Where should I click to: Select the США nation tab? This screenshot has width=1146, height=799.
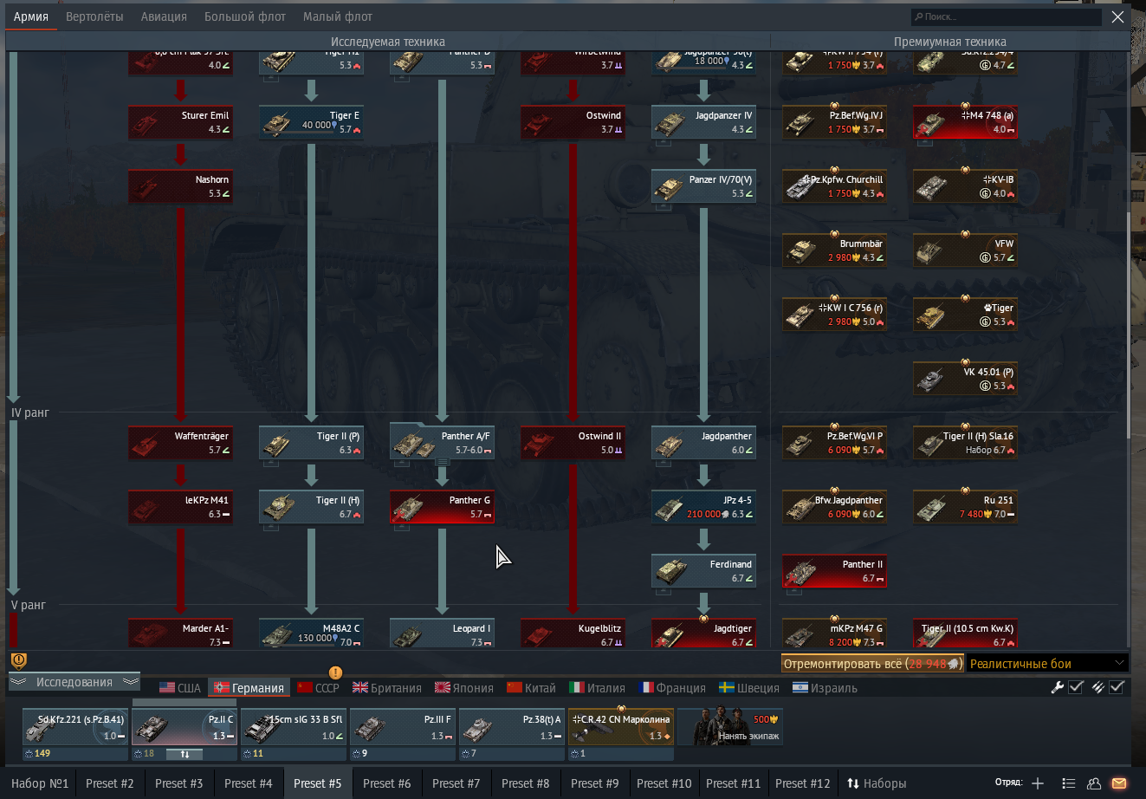pos(180,688)
